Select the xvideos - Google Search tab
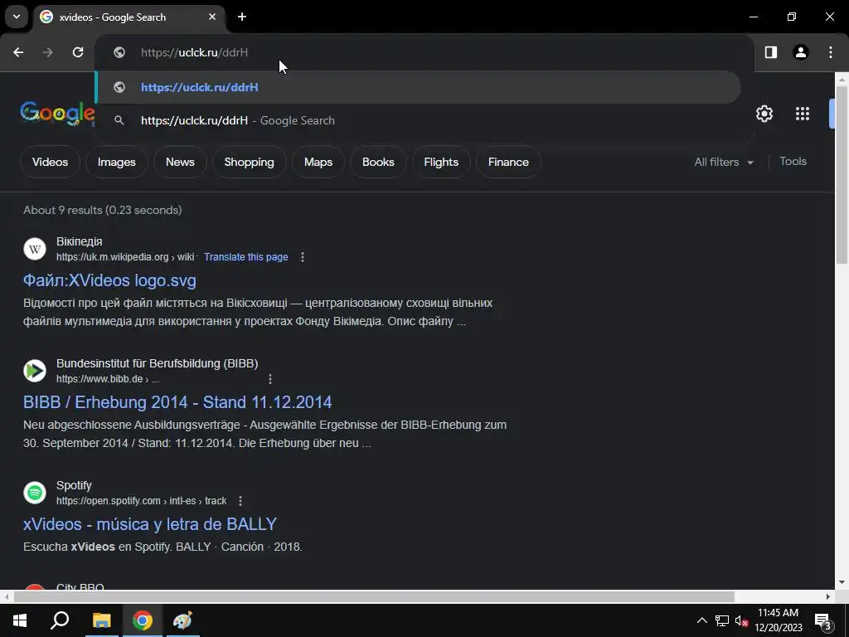Screen dimensions: 849x637 (129, 17)
